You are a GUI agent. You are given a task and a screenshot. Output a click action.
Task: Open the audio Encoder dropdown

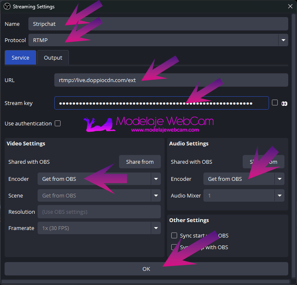(244, 179)
